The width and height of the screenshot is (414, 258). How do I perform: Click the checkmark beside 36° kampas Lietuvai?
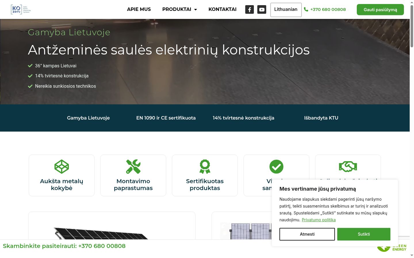click(x=30, y=66)
